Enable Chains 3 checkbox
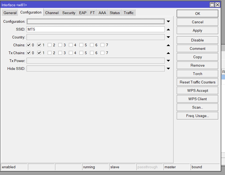The height and width of the screenshot is (175, 225). [x=60, y=45]
